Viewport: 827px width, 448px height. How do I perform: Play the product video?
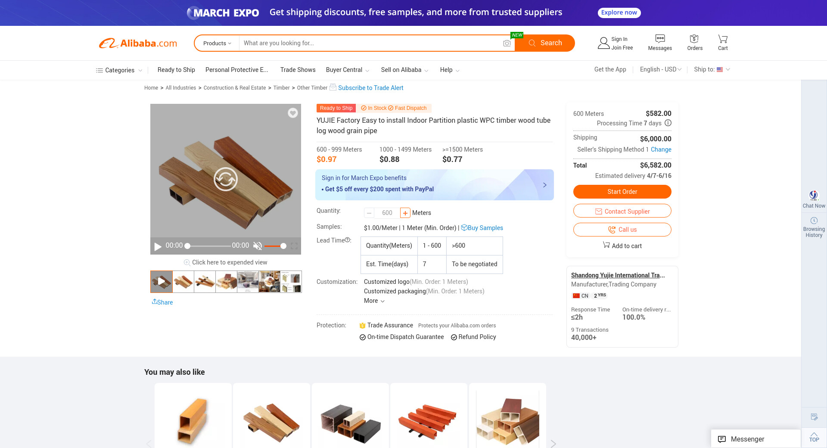158,246
